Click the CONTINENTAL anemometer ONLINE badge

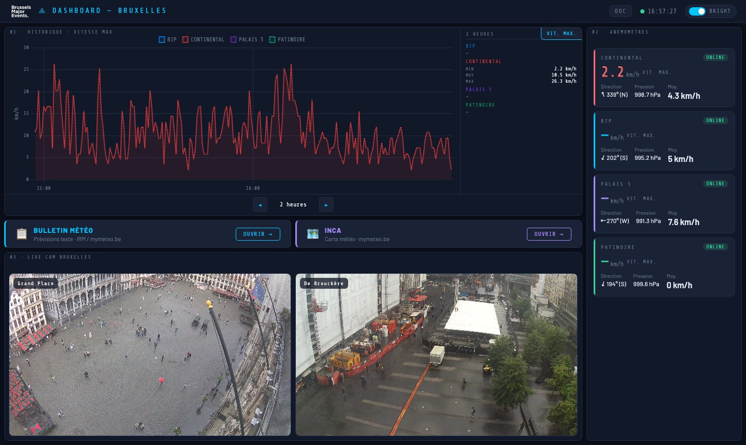715,57
